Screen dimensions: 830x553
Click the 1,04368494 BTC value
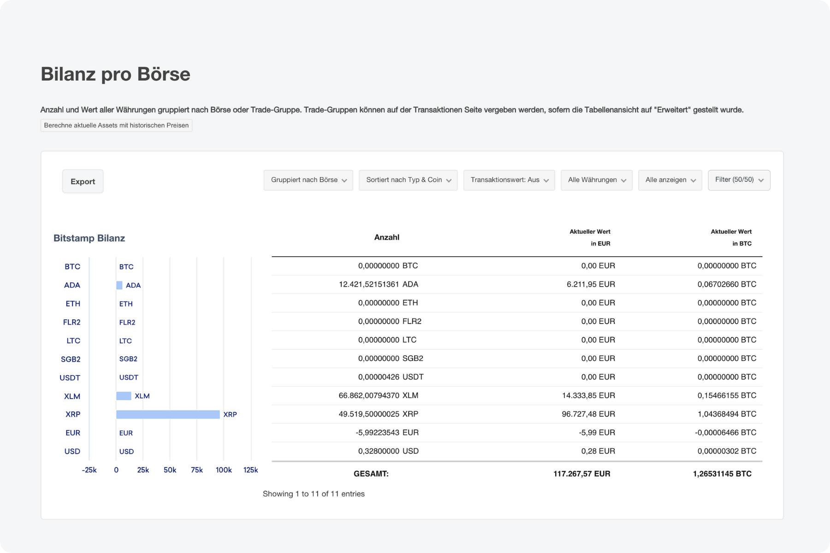click(727, 414)
